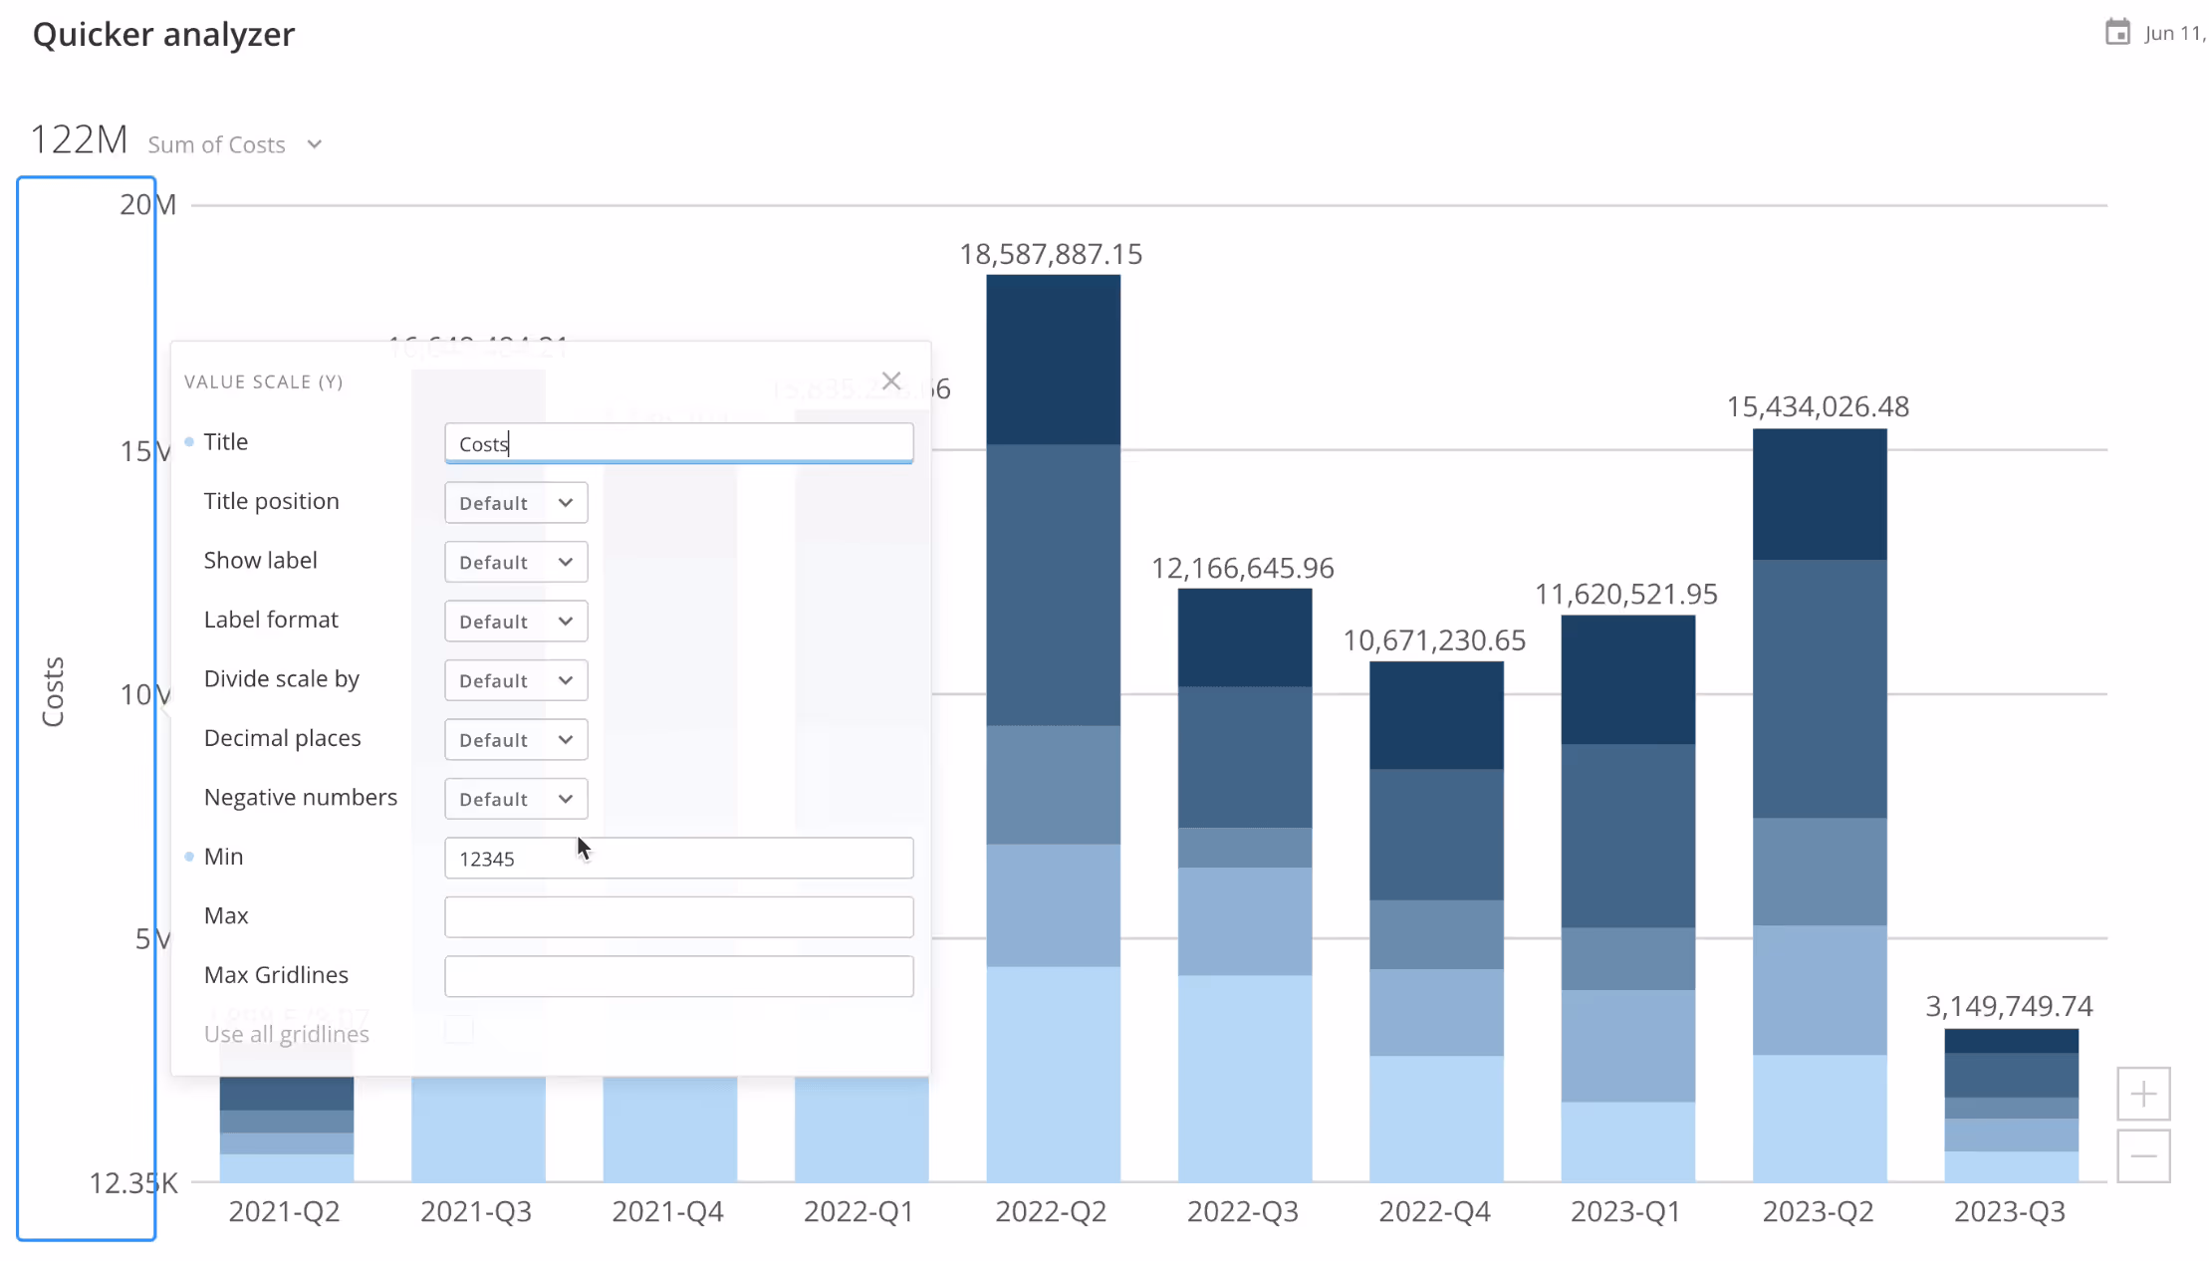
Task: Select the Costs Y-axis title
Action: click(53, 691)
